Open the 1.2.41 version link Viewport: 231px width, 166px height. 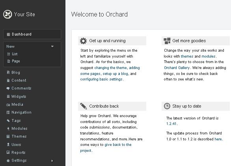click(171, 124)
